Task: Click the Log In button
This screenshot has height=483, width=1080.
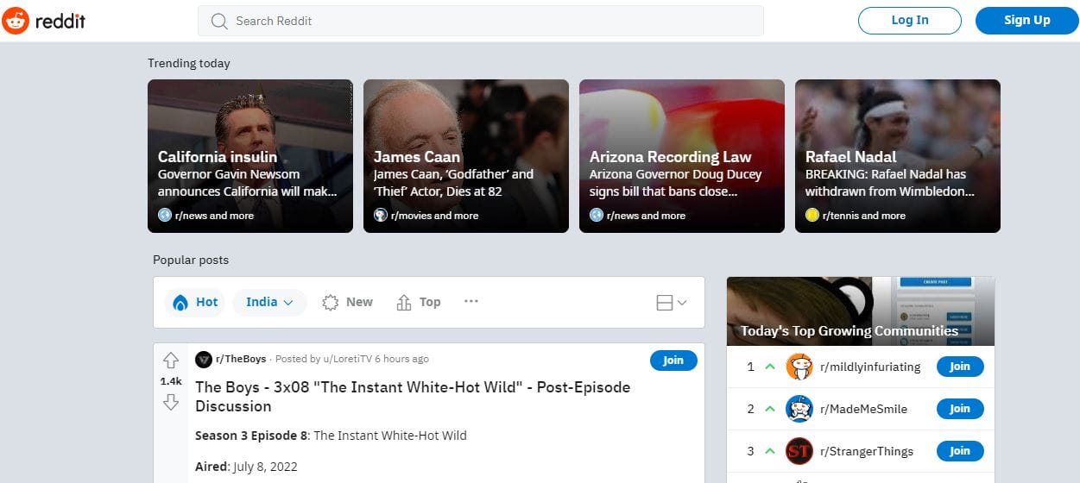Action: tap(910, 21)
